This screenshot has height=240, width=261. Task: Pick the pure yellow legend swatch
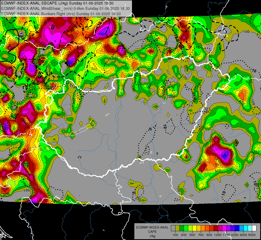(194, 228)
